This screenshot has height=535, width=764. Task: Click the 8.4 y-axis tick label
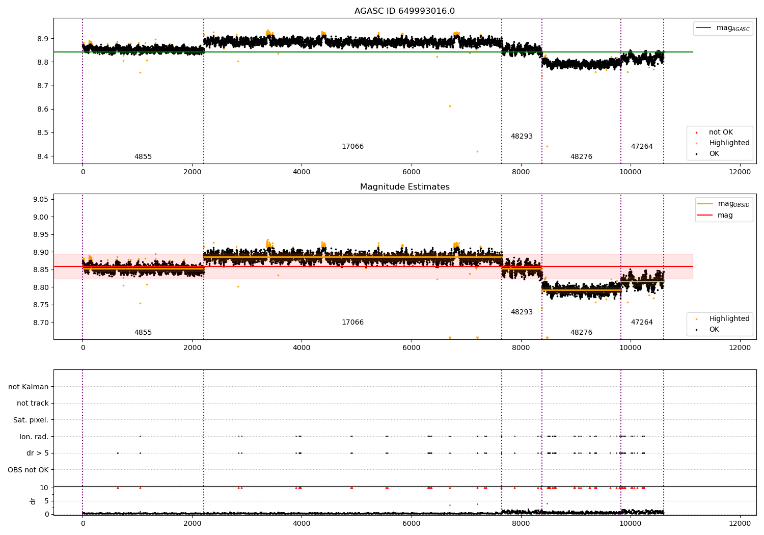43,156
